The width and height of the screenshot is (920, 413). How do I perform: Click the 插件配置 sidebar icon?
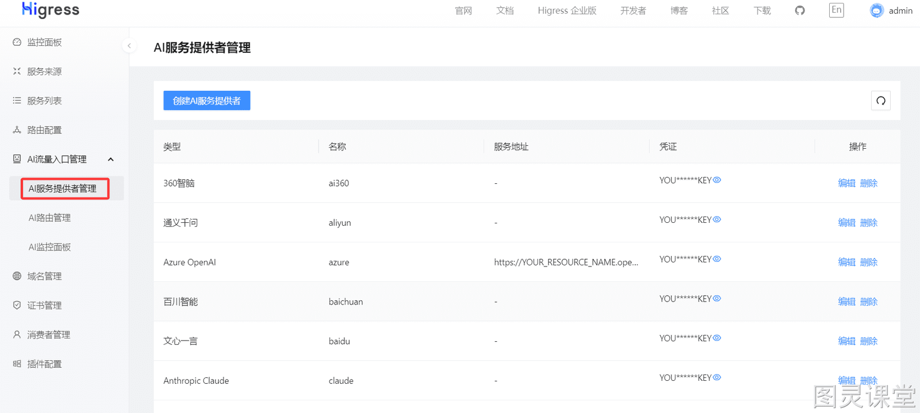pyautogui.click(x=17, y=364)
